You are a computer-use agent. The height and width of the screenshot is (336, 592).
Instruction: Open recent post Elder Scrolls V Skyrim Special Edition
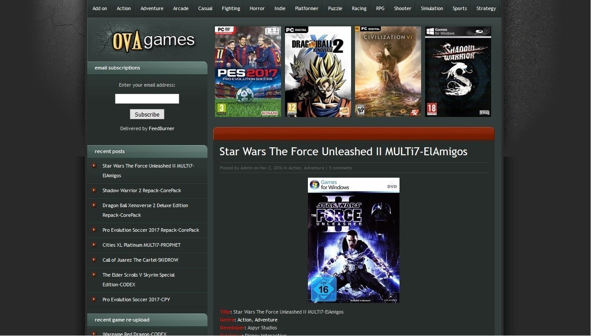139,280
